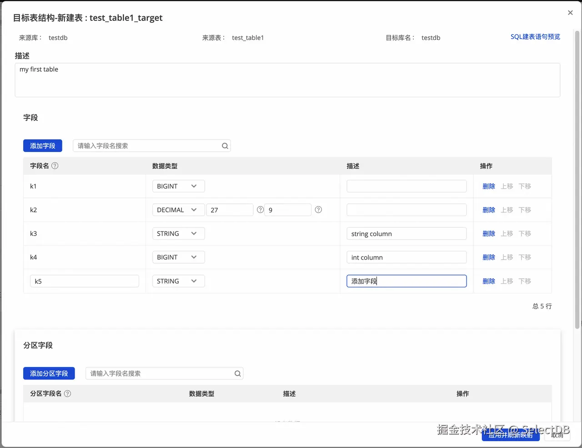
Task: Click DECIMAL scale input 9
Action: (288, 210)
